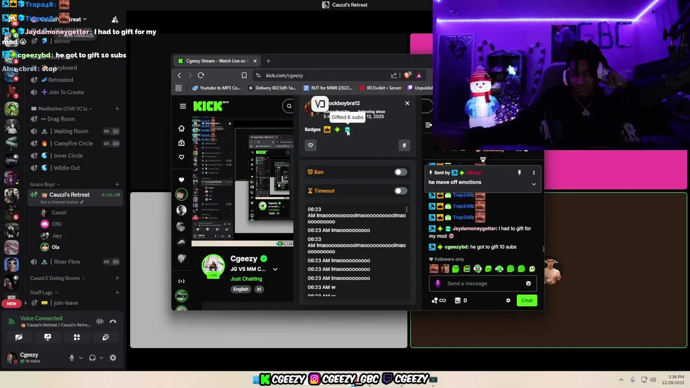The width and height of the screenshot is (690, 388).
Task: Add channel to Staff Logs category
Action: [117, 293]
